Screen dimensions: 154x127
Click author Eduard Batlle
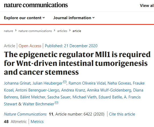pyautogui.click(x=110, y=97)
